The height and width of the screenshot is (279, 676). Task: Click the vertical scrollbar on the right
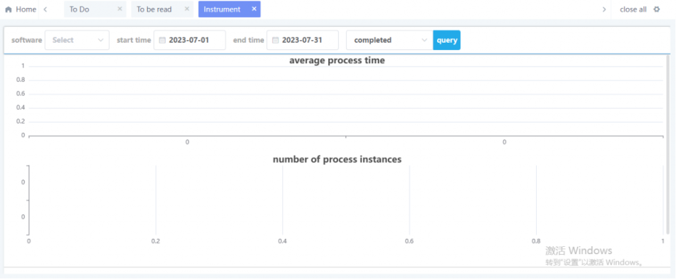pyautogui.click(x=669, y=145)
